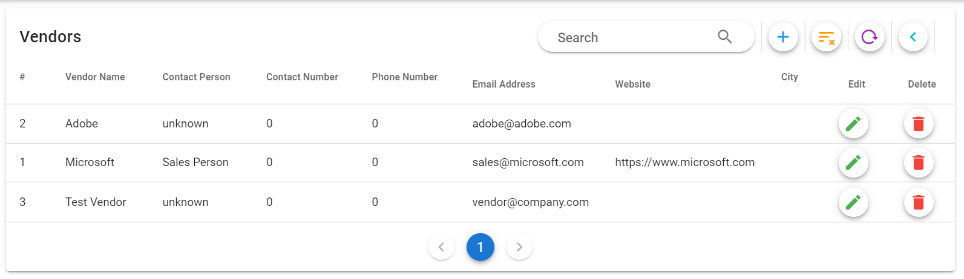
Task: Delete the Adobe vendor
Action: pyautogui.click(x=919, y=124)
